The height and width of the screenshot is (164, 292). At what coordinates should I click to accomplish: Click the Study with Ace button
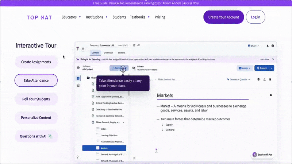262,155
